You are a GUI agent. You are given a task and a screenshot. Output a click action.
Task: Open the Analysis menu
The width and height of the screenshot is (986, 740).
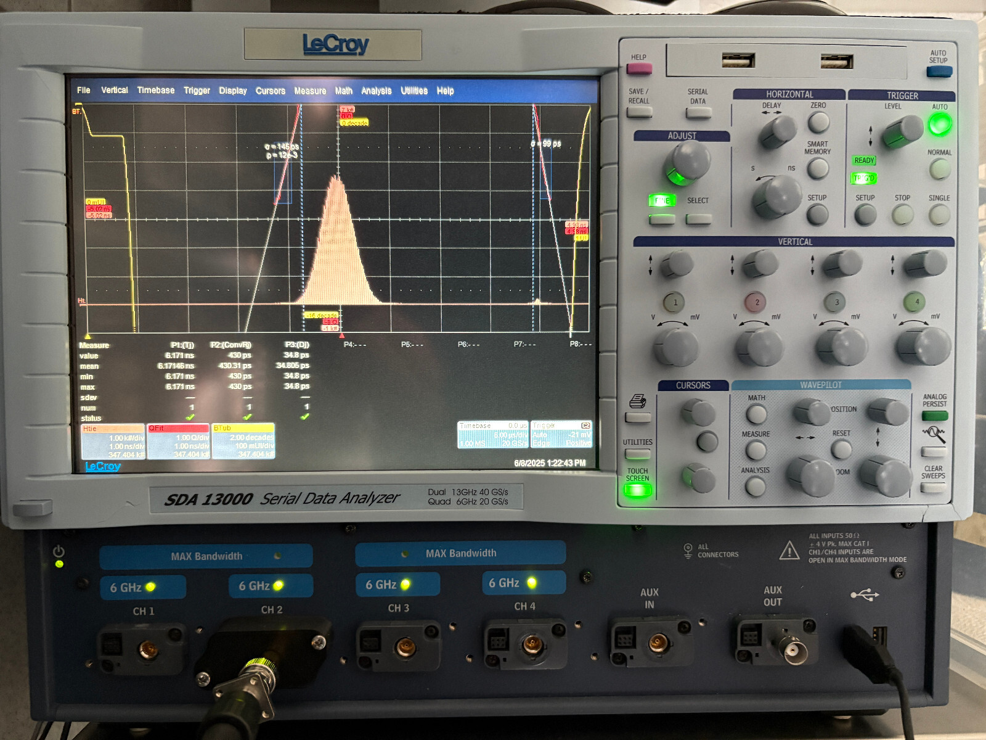377,91
